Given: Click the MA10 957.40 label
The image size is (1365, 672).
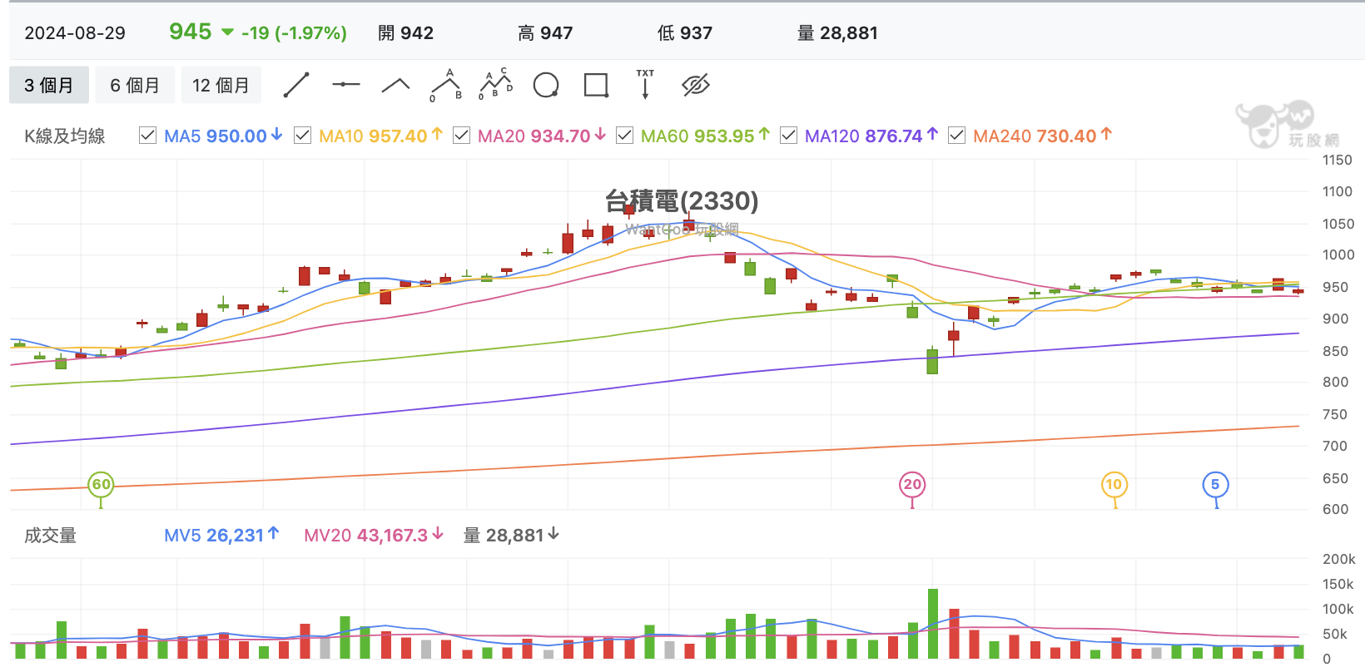Looking at the screenshot, I should [x=380, y=136].
